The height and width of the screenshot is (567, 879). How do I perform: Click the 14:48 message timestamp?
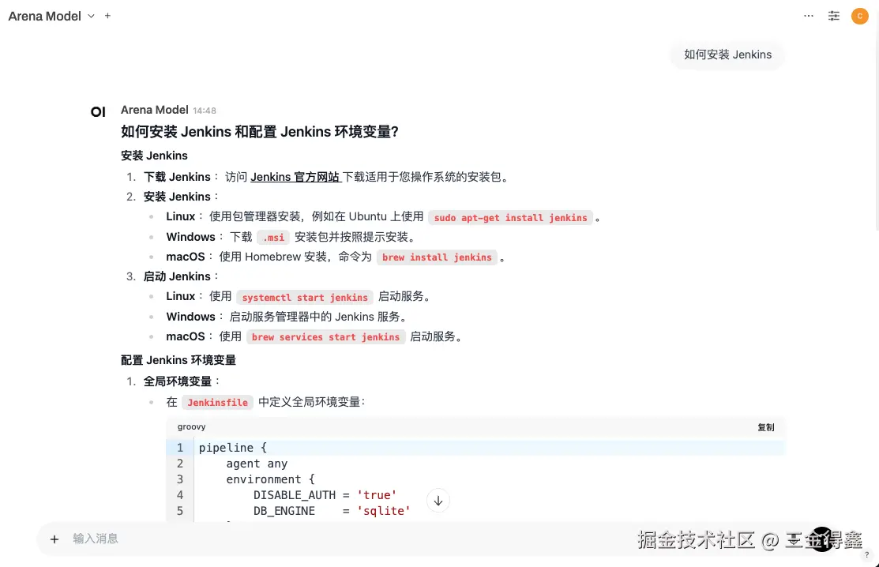[x=205, y=111]
